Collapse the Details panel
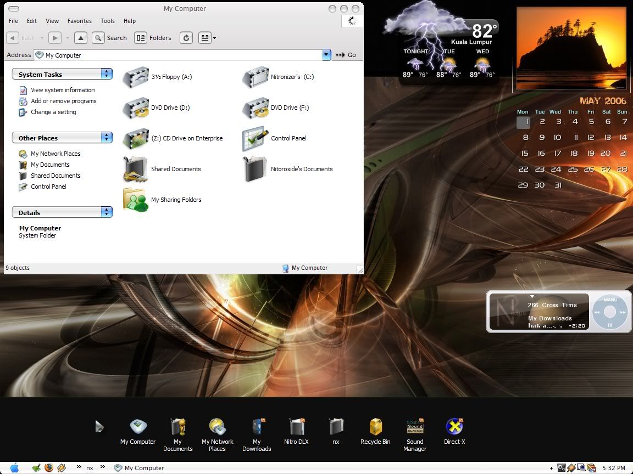Image resolution: width=633 pixels, height=474 pixels. [x=107, y=212]
